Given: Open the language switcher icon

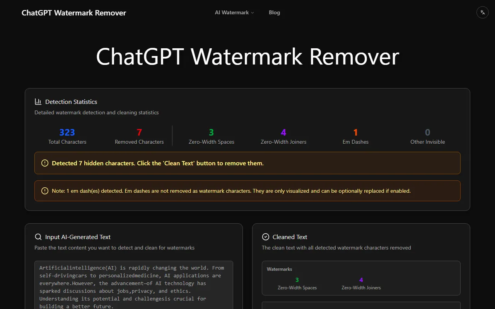Looking at the screenshot, I should point(482,12).
